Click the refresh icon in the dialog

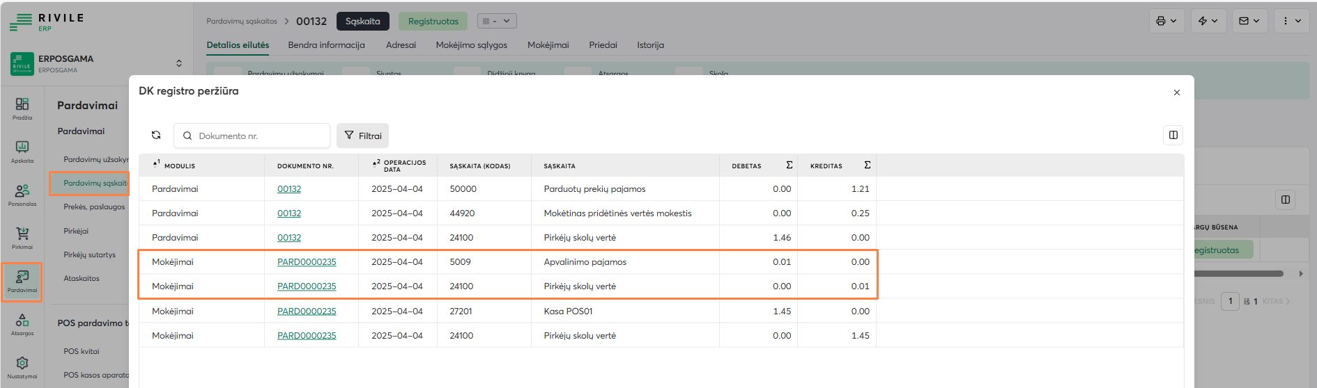pyautogui.click(x=156, y=136)
